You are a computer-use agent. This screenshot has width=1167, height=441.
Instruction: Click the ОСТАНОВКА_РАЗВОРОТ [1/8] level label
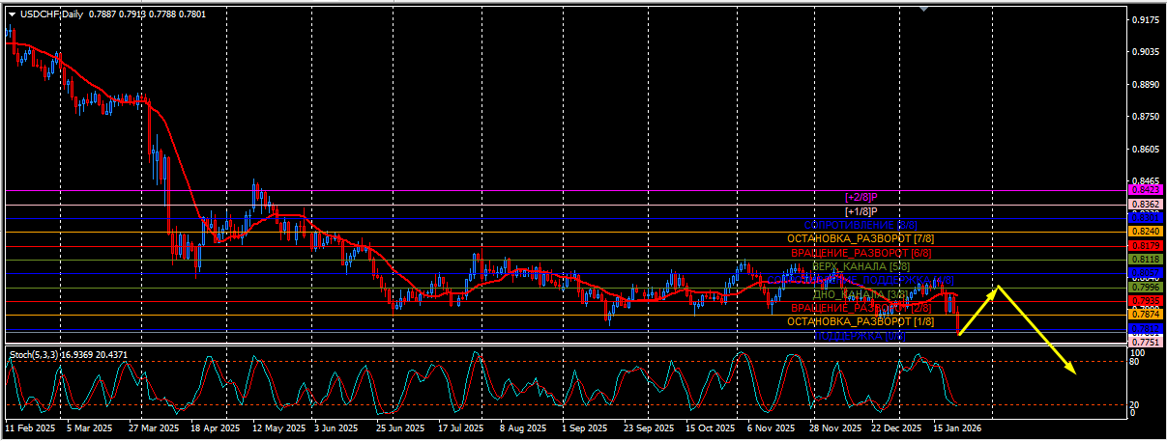[861, 321]
